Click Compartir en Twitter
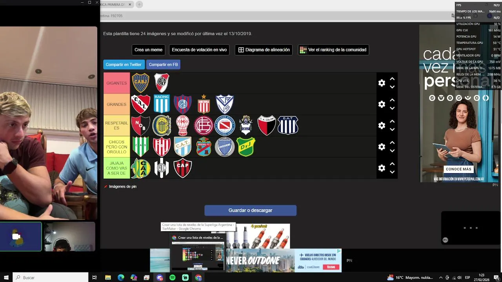 click(124, 65)
